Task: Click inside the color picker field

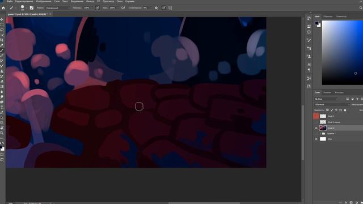Action: coord(343,53)
